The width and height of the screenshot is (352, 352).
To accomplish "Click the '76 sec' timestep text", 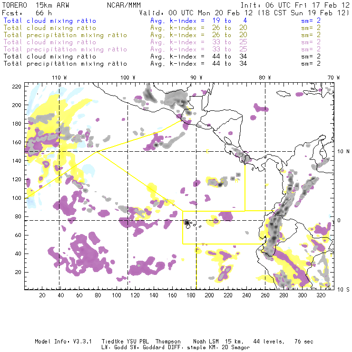I will pyautogui.click(x=304, y=342).
